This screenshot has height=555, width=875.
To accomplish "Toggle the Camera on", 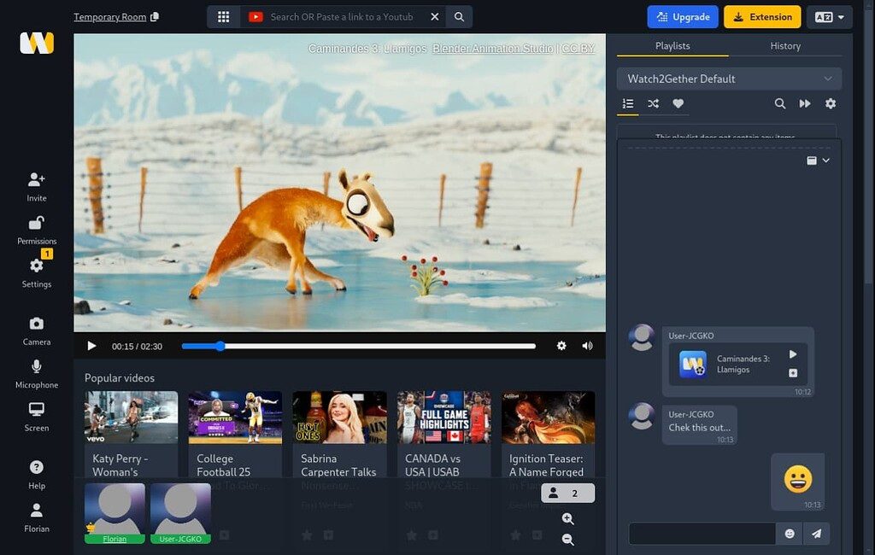I will coord(36,330).
